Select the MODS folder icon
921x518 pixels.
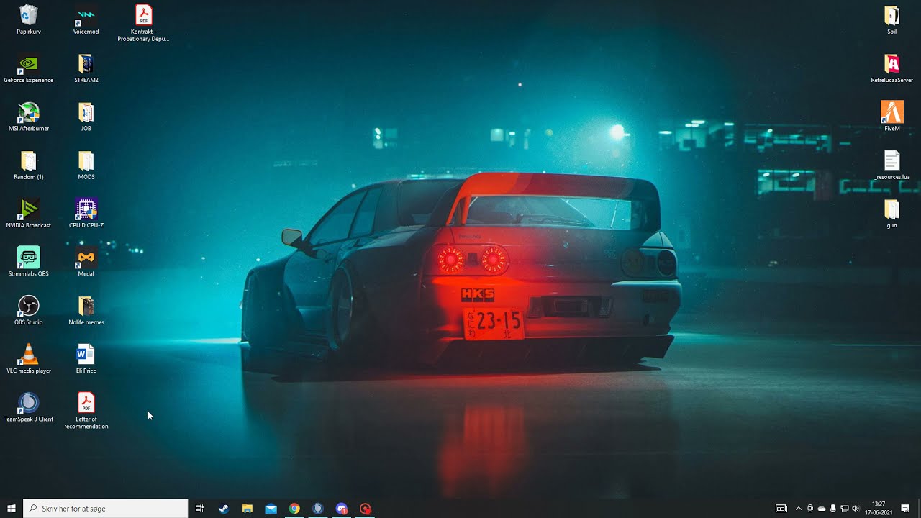point(86,165)
